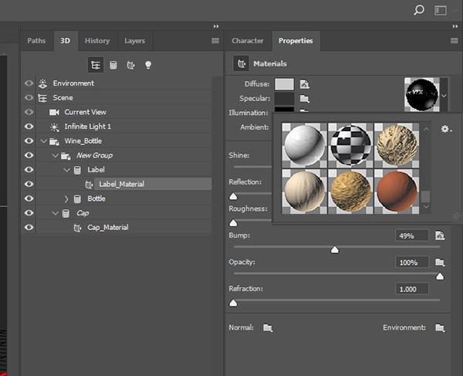Hide the New Group item
Screen dimensions: 463x376
pos(29,155)
